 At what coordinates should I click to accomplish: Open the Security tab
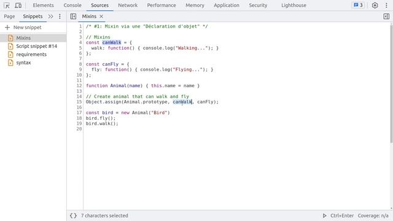coord(258,6)
